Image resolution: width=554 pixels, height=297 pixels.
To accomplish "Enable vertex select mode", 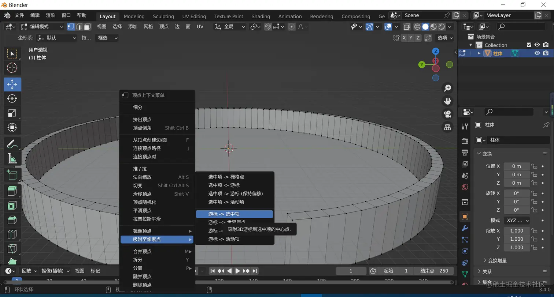I will coord(71,27).
